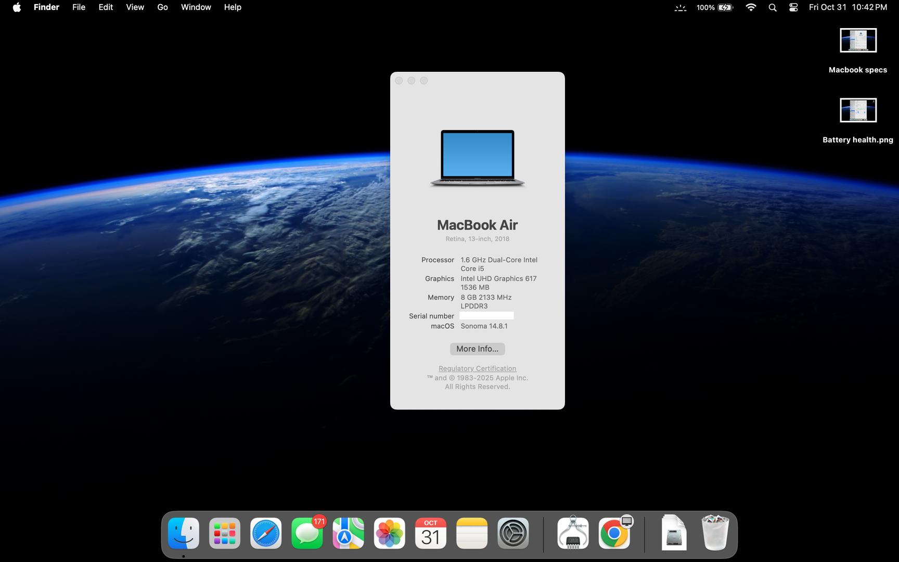The width and height of the screenshot is (899, 562).
Task: Open the Go menu
Action: (162, 7)
